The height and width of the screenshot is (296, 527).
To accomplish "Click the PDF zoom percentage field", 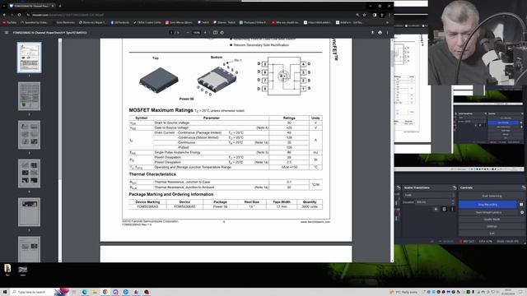I will [196, 33].
